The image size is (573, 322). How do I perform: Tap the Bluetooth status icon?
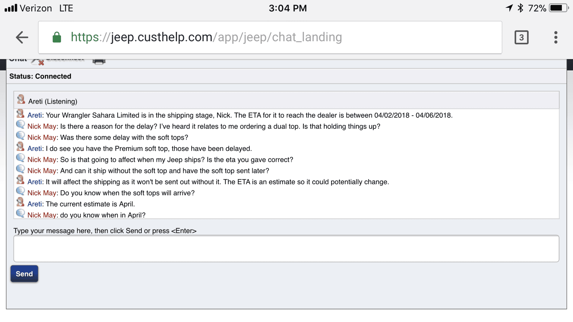point(520,8)
